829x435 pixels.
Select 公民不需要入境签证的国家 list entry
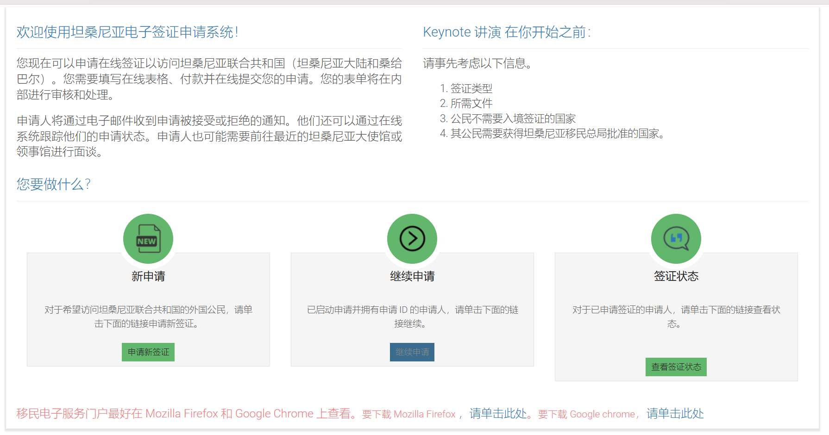tap(513, 118)
